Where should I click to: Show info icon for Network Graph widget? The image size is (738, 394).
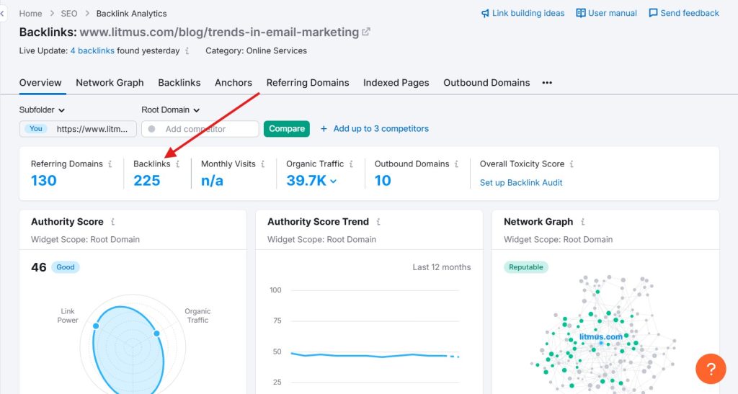pyautogui.click(x=582, y=222)
